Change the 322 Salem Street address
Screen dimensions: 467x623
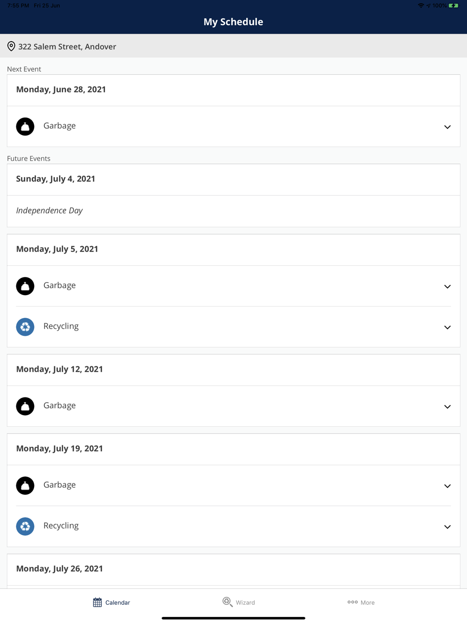67,46
